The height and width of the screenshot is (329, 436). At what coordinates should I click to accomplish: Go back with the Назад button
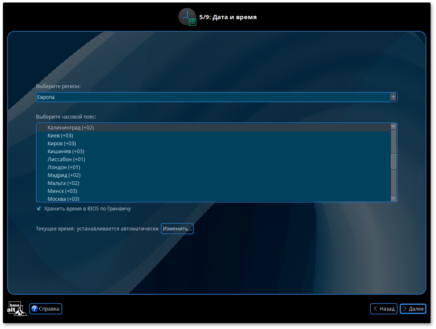coord(383,309)
